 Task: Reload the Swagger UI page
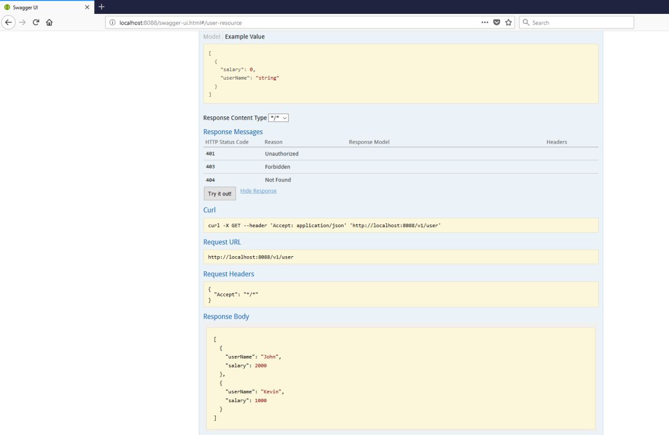tap(36, 22)
